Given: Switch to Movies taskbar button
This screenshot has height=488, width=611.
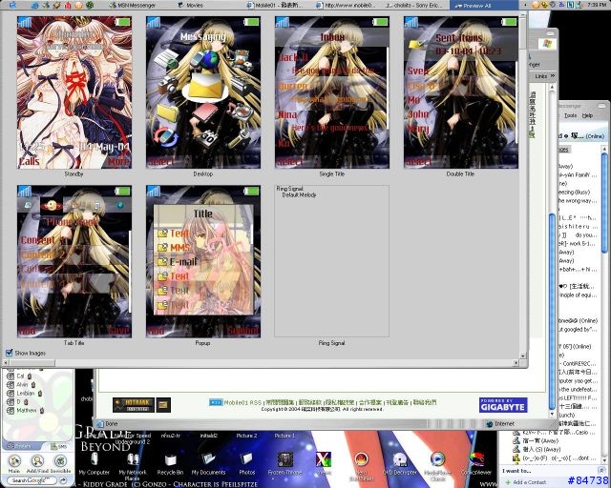Looking at the screenshot, I should coord(191,5).
